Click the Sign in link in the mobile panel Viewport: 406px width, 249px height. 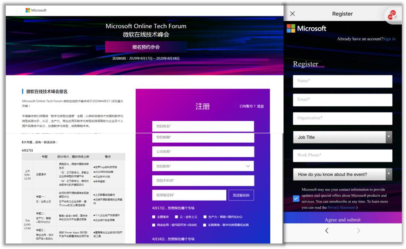point(389,39)
